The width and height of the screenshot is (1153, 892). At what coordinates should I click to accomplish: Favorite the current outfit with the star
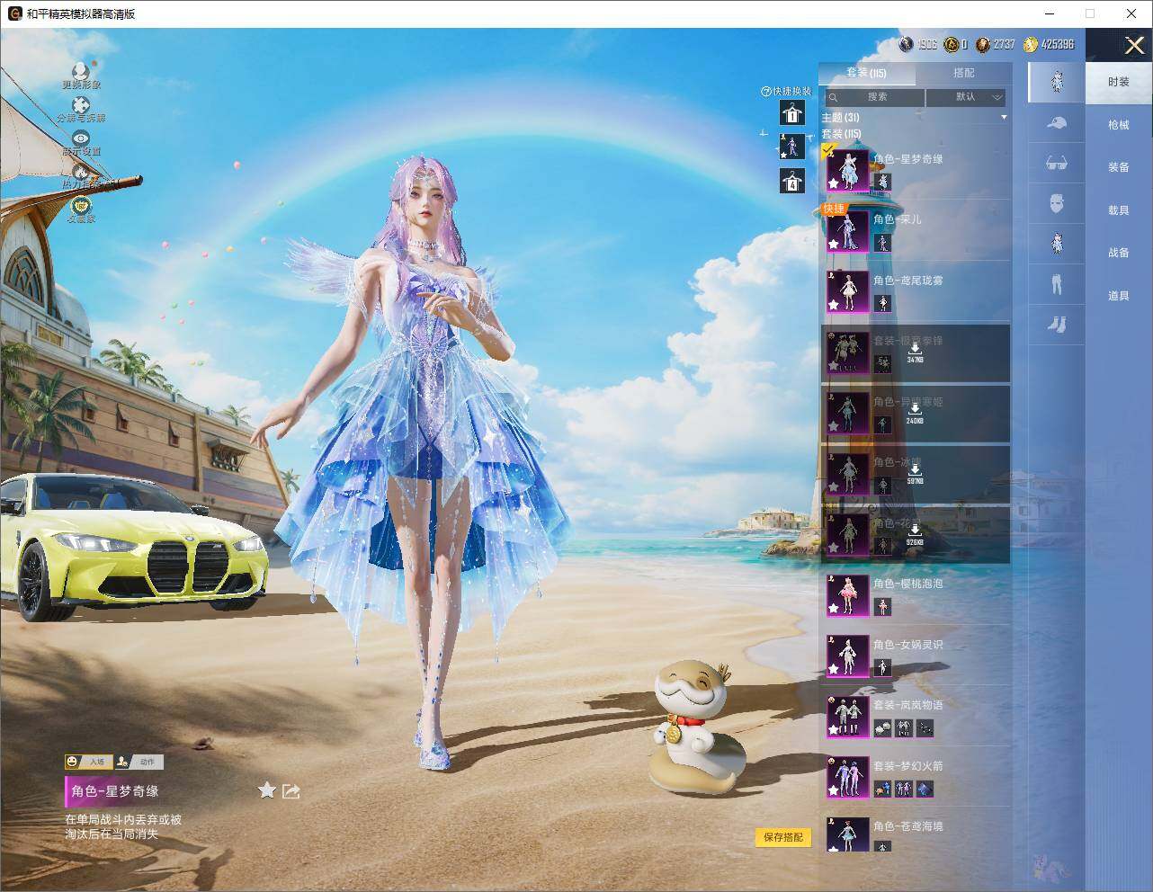tap(266, 790)
